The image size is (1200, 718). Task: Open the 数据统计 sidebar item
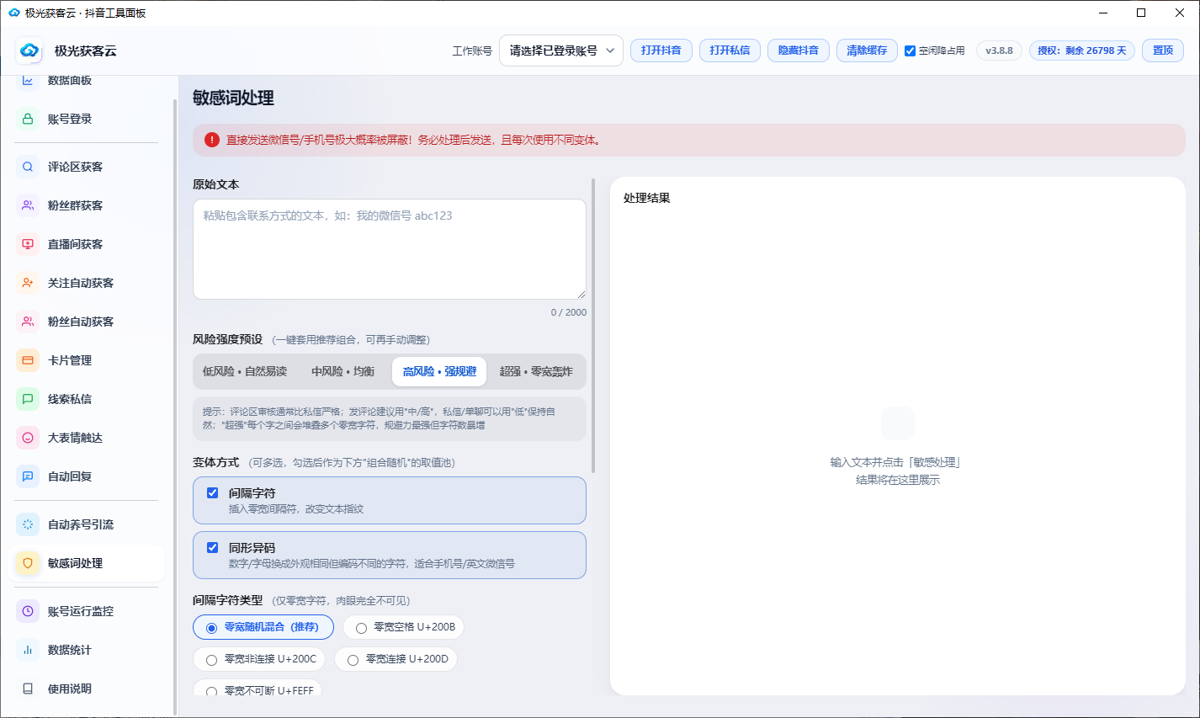86,650
